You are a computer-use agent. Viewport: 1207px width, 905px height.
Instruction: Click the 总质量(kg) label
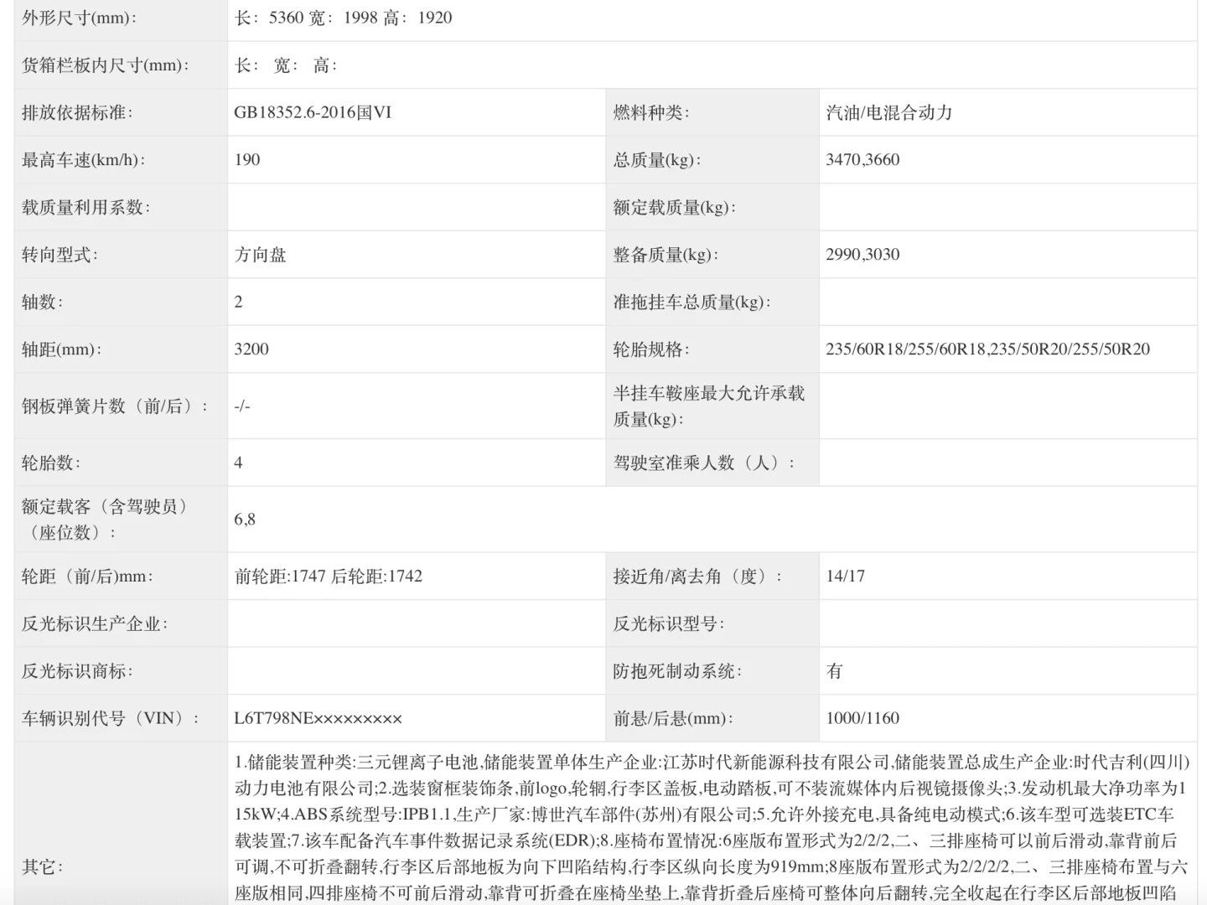coord(657,160)
